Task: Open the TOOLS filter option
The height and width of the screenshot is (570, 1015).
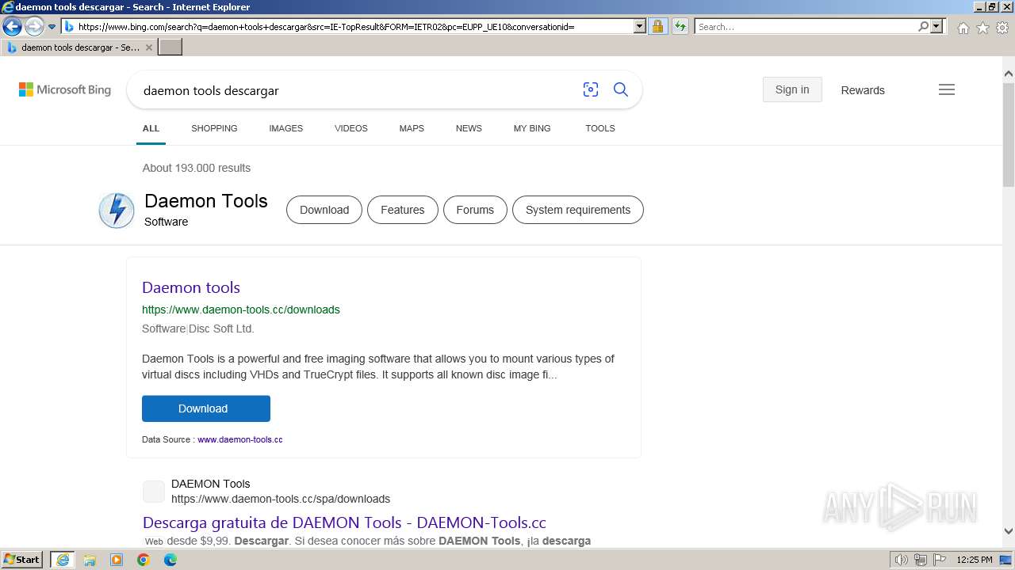Action: [600, 128]
